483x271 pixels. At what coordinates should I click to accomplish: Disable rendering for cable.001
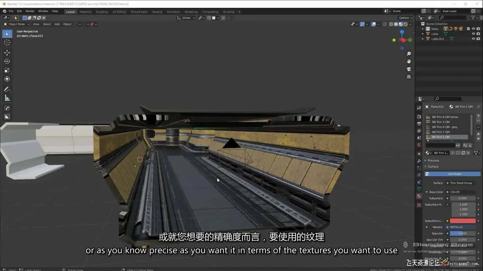(478, 39)
